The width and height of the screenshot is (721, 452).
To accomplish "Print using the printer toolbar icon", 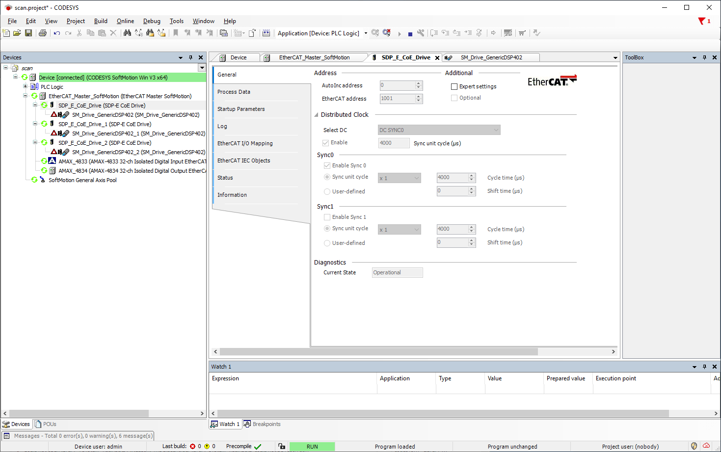I will [43, 33].
